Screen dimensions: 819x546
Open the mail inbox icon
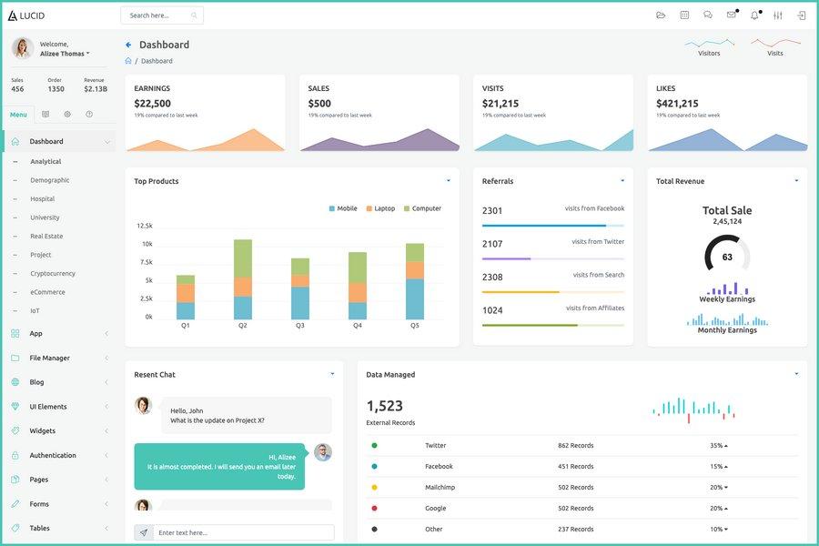click(730, 14)
